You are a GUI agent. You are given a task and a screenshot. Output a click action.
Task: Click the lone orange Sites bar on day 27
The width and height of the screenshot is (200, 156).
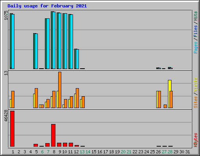165,106
